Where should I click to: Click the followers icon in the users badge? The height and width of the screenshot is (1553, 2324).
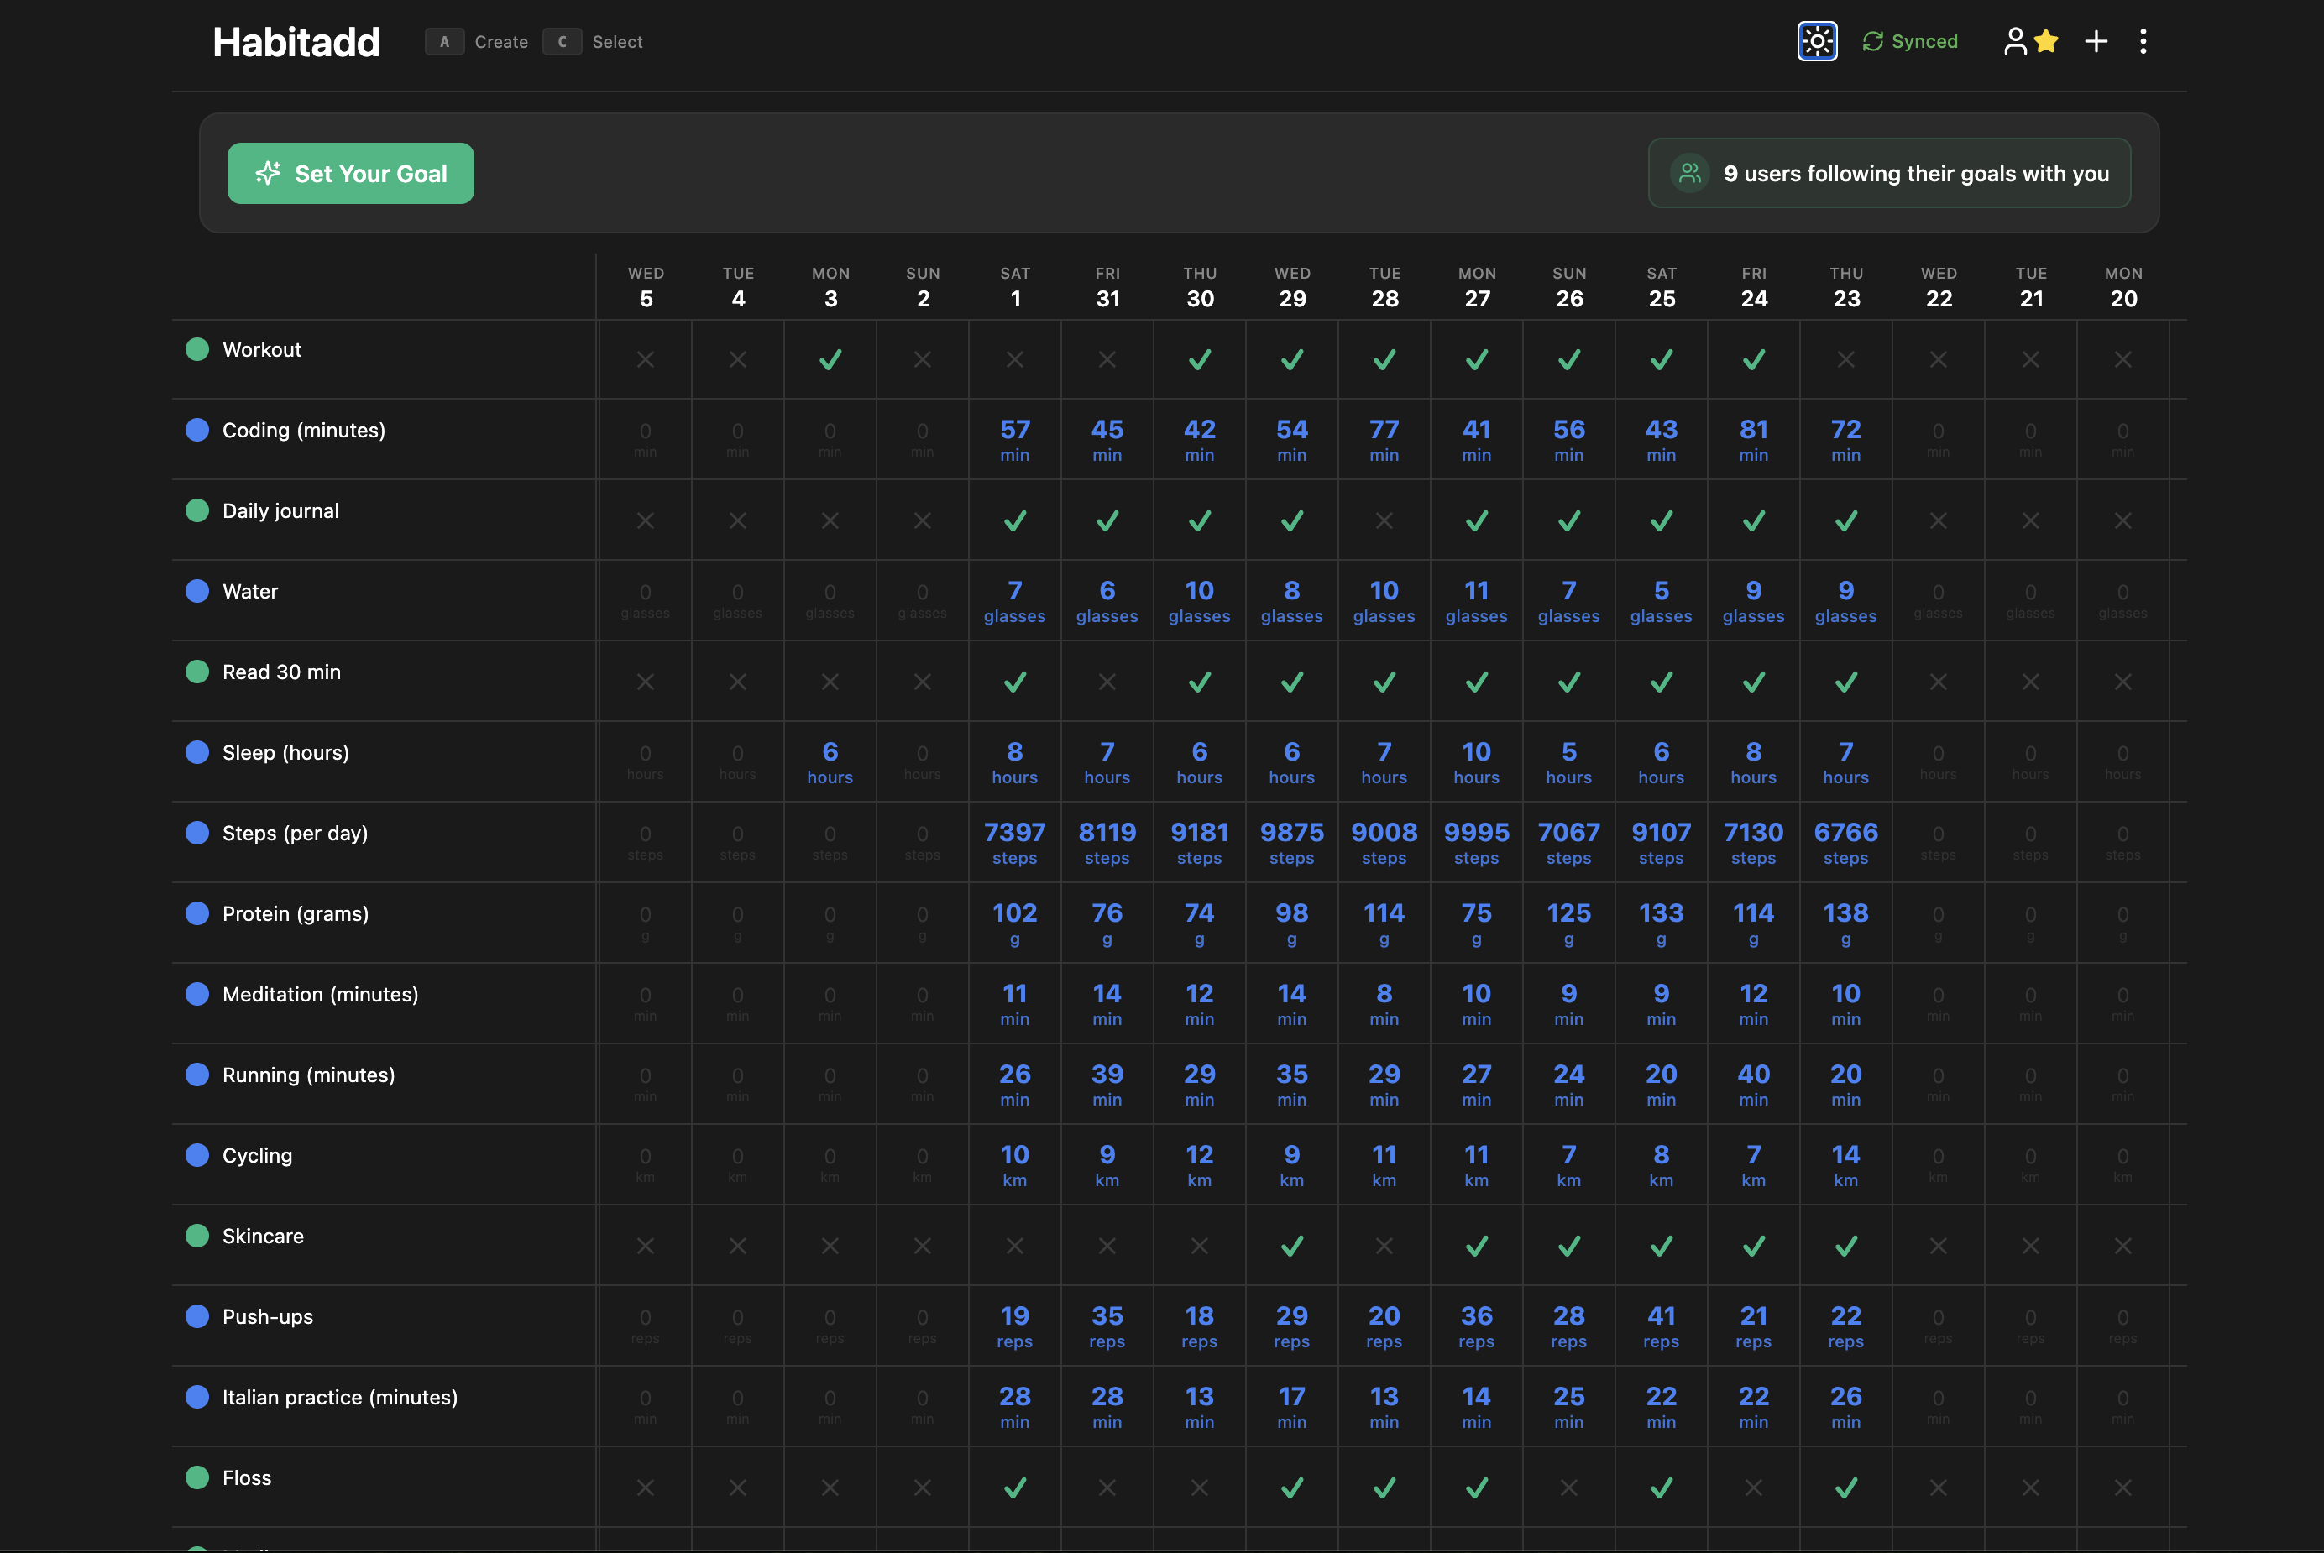pos(1689,172)
